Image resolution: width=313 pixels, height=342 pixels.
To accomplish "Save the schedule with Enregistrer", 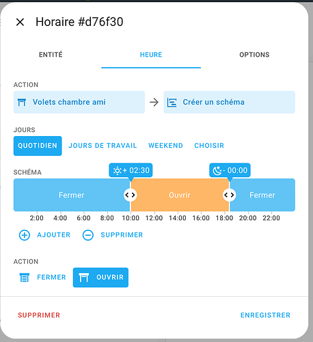I will (x=265, y=315).
